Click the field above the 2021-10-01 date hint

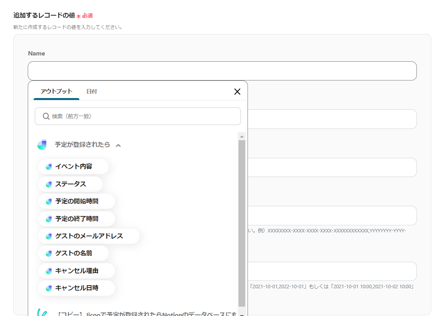[x=332, y=271]
